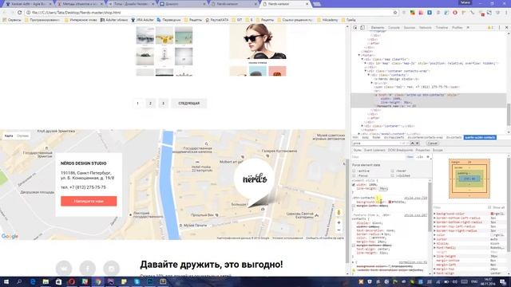This screenshot has height=287, width=511.
Task: Open the Facebook social icon in the footer
Action: [x=88, y=268]
